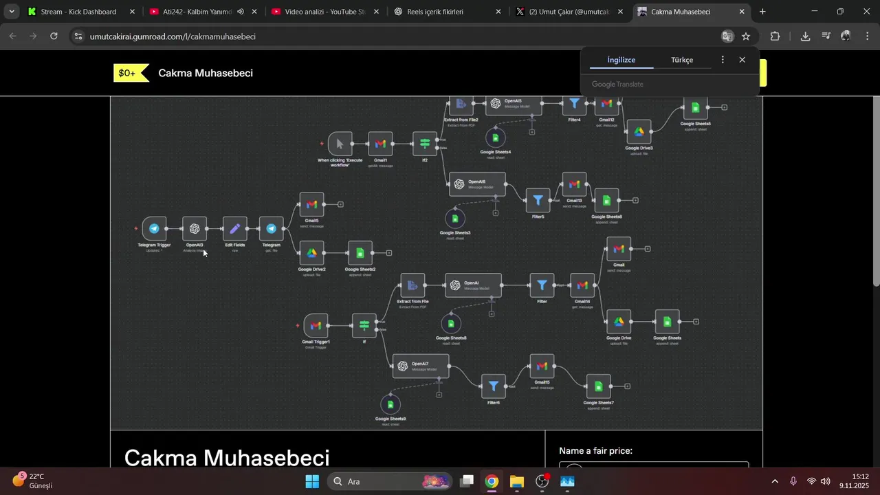Screen dimensions: 880x495
Task: Show hidden system tray icons chevron
Action: pyautogui.click(x=775, y=481)
